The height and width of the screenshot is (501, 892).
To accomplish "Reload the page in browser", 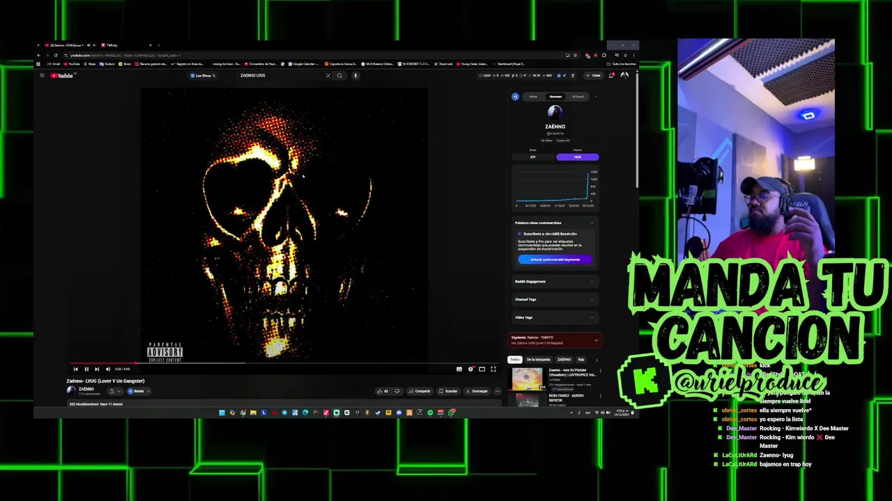I will pyautogui.click(x=56, y=55).
